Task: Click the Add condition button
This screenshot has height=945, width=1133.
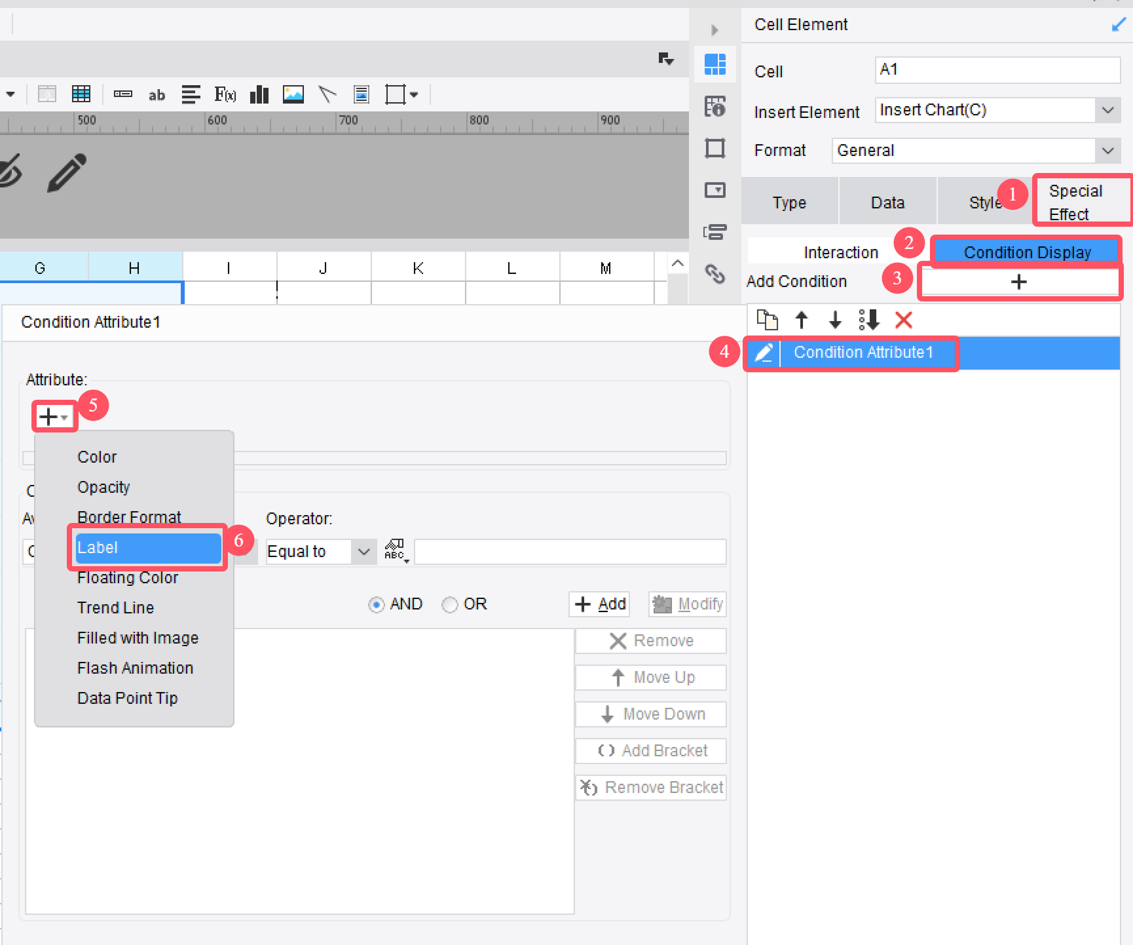Action: pyautogui.click(x=600, y=604)
